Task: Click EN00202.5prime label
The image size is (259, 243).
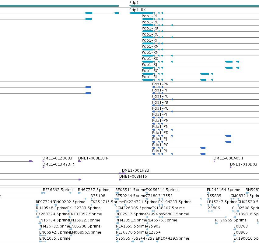Action: click(70, 202)
